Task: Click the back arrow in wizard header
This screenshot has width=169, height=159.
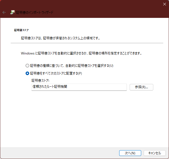Action: coord(4,12)
